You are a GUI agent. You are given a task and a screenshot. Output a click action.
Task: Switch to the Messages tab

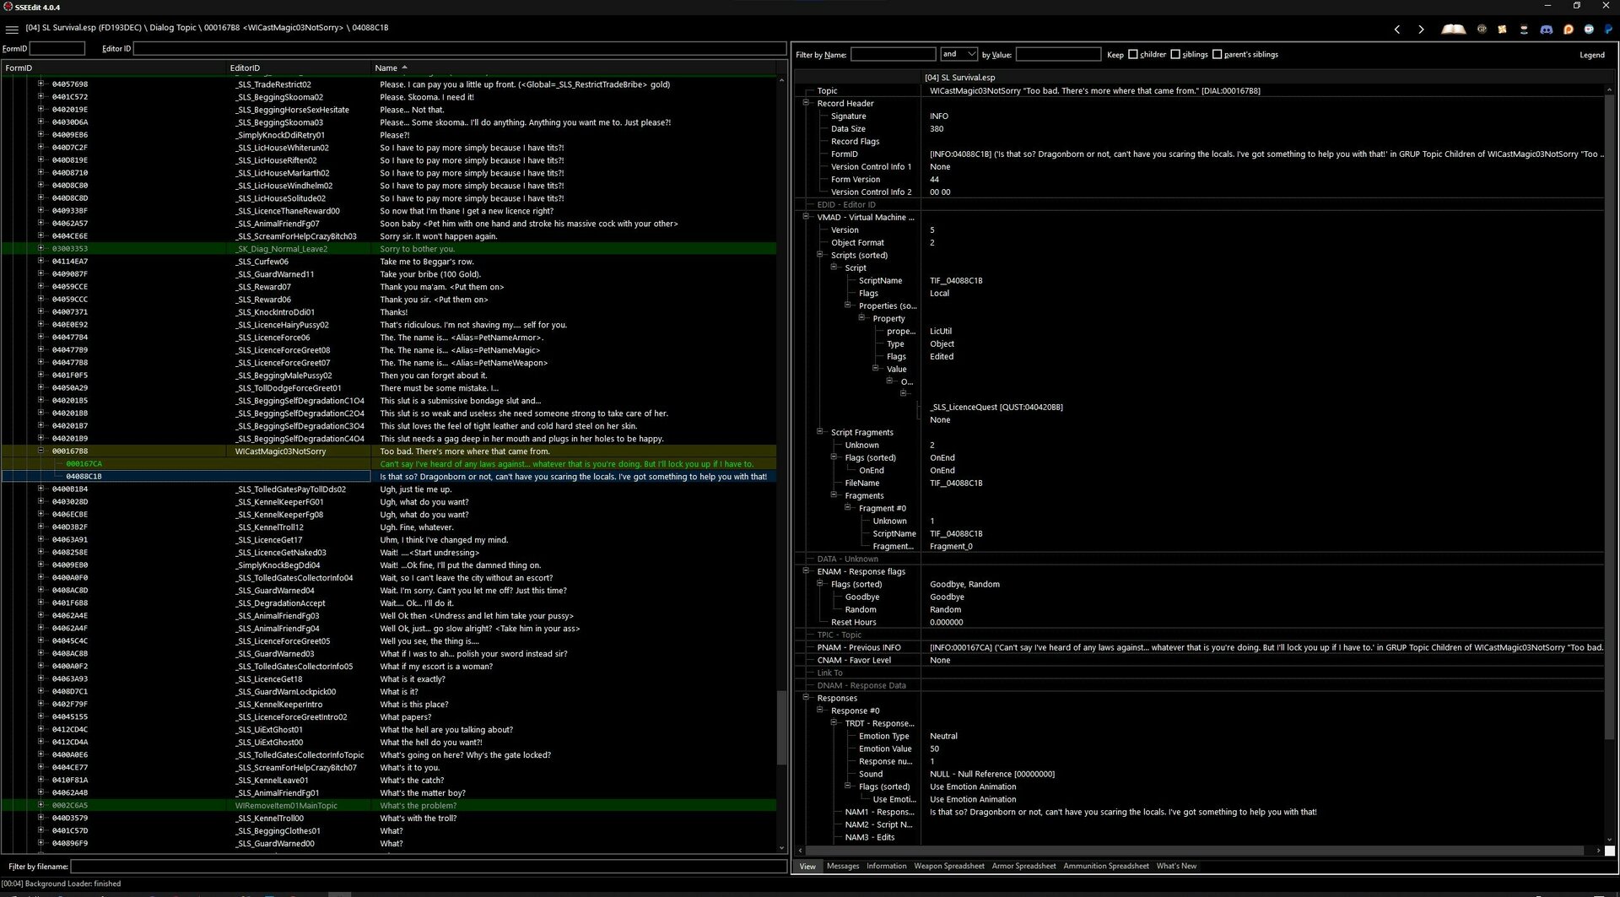pyautogui.click(x=843, y=867)
